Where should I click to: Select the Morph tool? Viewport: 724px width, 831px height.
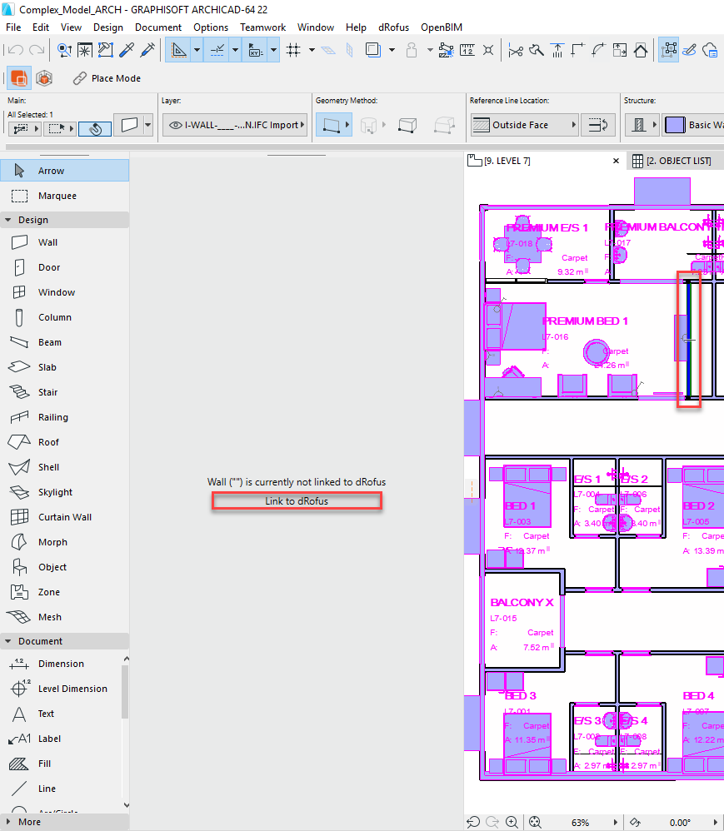click(52, 542)
